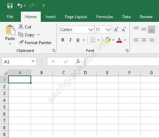Toggle Italic formatting
This screenshot has width=159, height=138.
click(70, 40)
